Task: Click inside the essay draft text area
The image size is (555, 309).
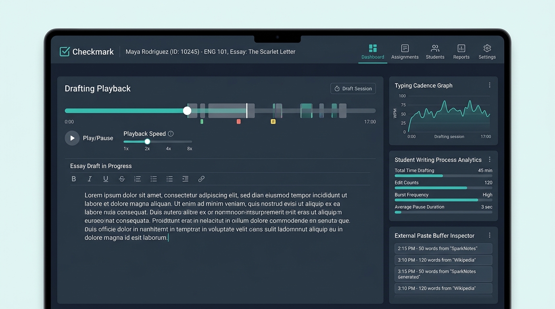Action: coord(217,216)
